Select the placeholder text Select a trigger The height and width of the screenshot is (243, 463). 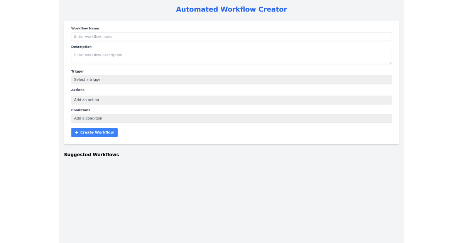[88, 79]
